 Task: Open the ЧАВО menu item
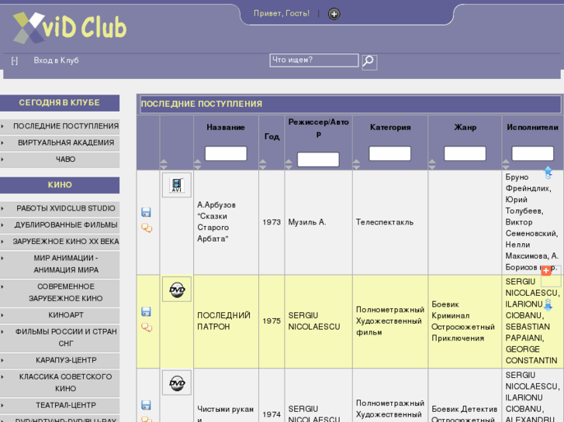click(x=60, y=159)
